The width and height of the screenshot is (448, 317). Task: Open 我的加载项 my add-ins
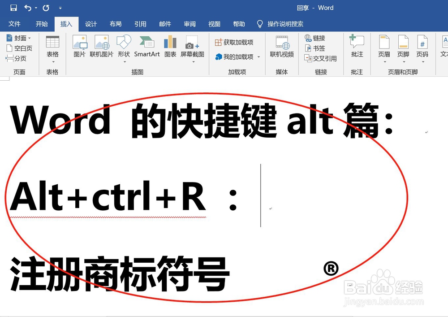234,57
